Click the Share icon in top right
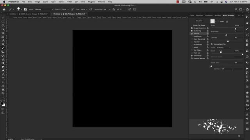The height and width of the screenshot is (140, 250). coord(247,9)
